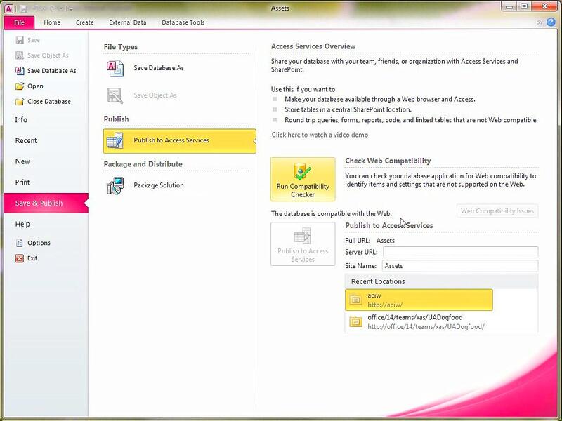
Task: Click Close Database in the sidebar
Action: coord(48,102)
